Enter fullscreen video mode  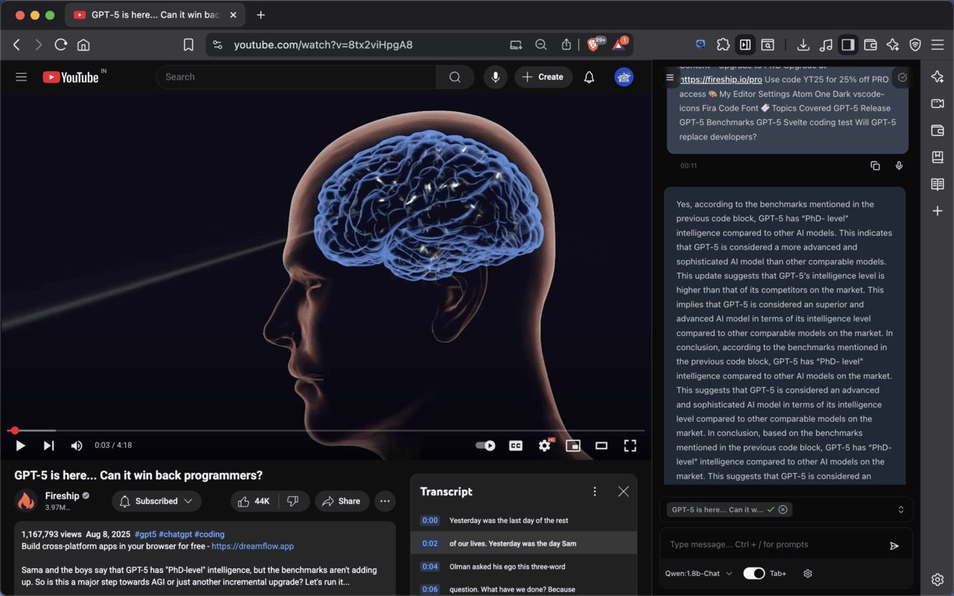[x=630, y=446]
